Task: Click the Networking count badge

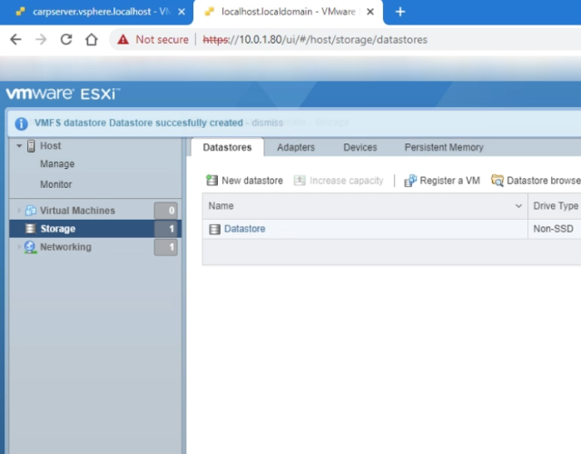Action: click(166, 247)
